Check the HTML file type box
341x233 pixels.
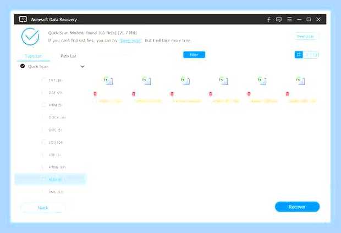pyautogui.click(x=43, y=167)
